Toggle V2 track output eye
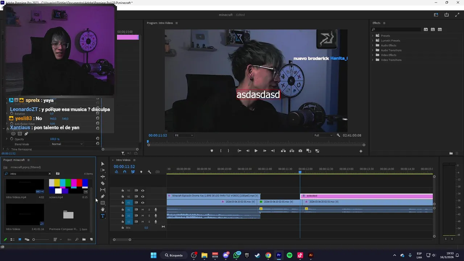The image size is (464, 261). [x=142, y=196]
